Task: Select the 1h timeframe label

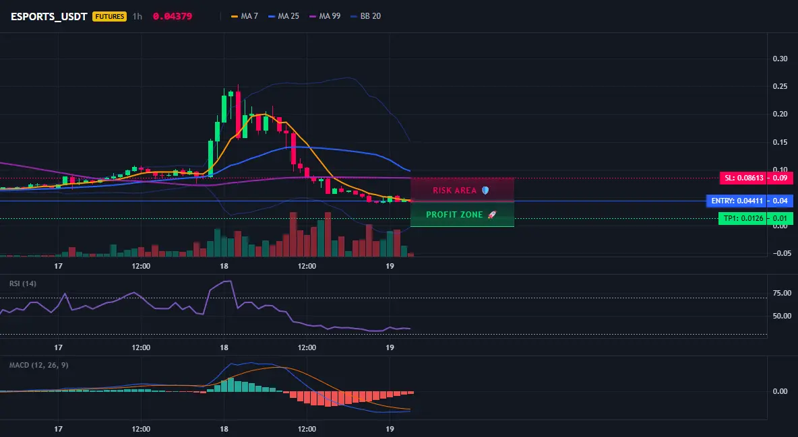Action: [x=137, y=16]
